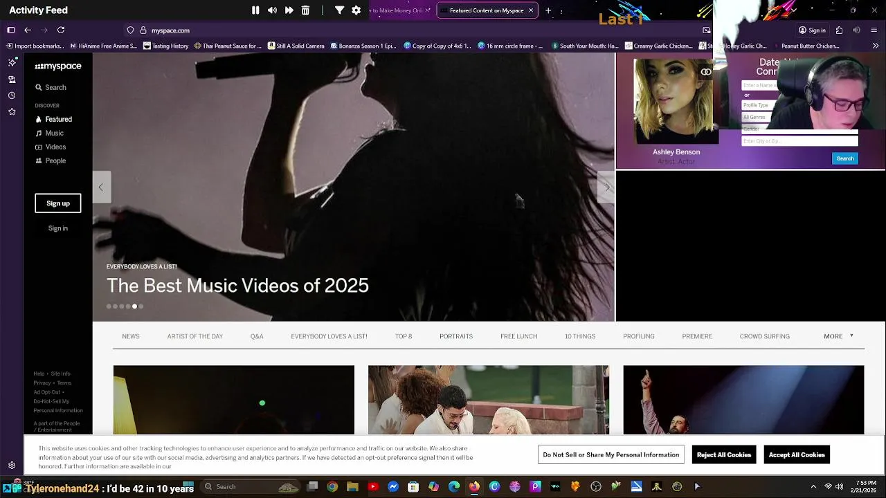Viewport: 886px width, 498px height.
Task: Select Featured in Discover menu
Action: 53,119
